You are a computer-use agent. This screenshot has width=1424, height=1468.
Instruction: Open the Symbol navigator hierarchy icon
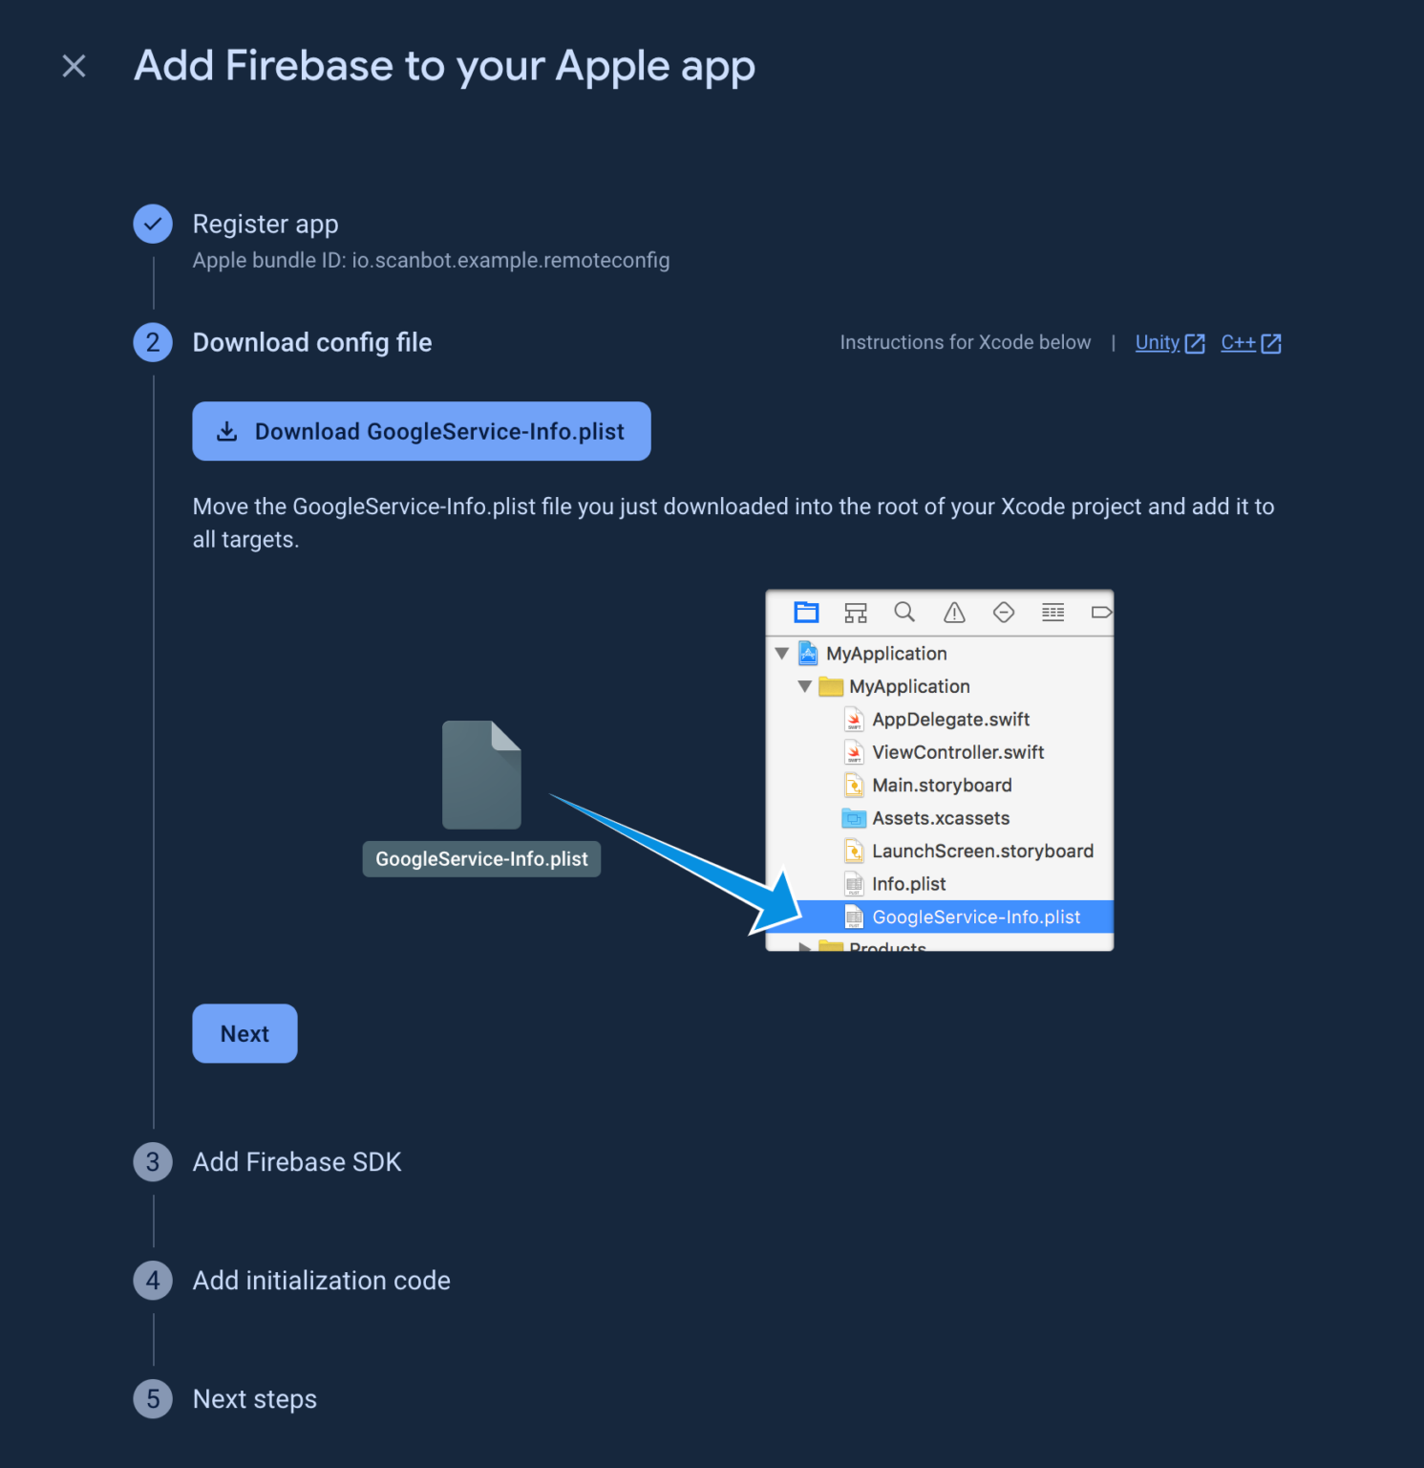click(x=856, y=612)
